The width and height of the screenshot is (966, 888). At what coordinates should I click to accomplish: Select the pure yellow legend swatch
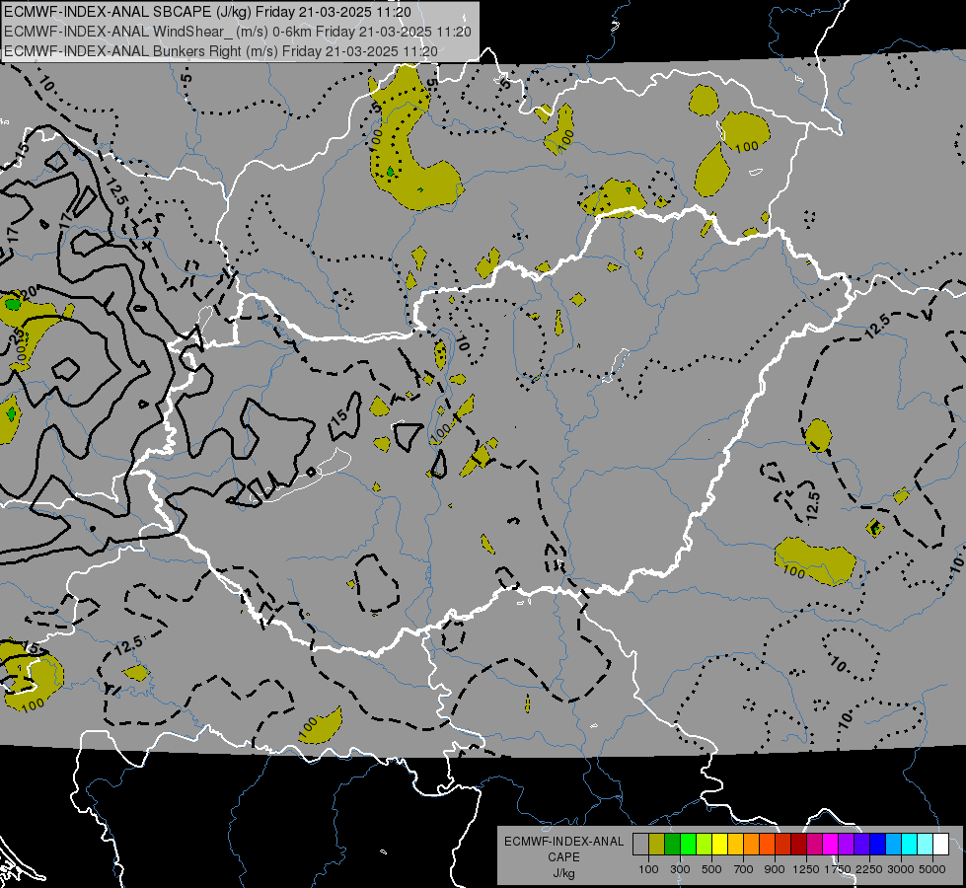click(719, 844)
